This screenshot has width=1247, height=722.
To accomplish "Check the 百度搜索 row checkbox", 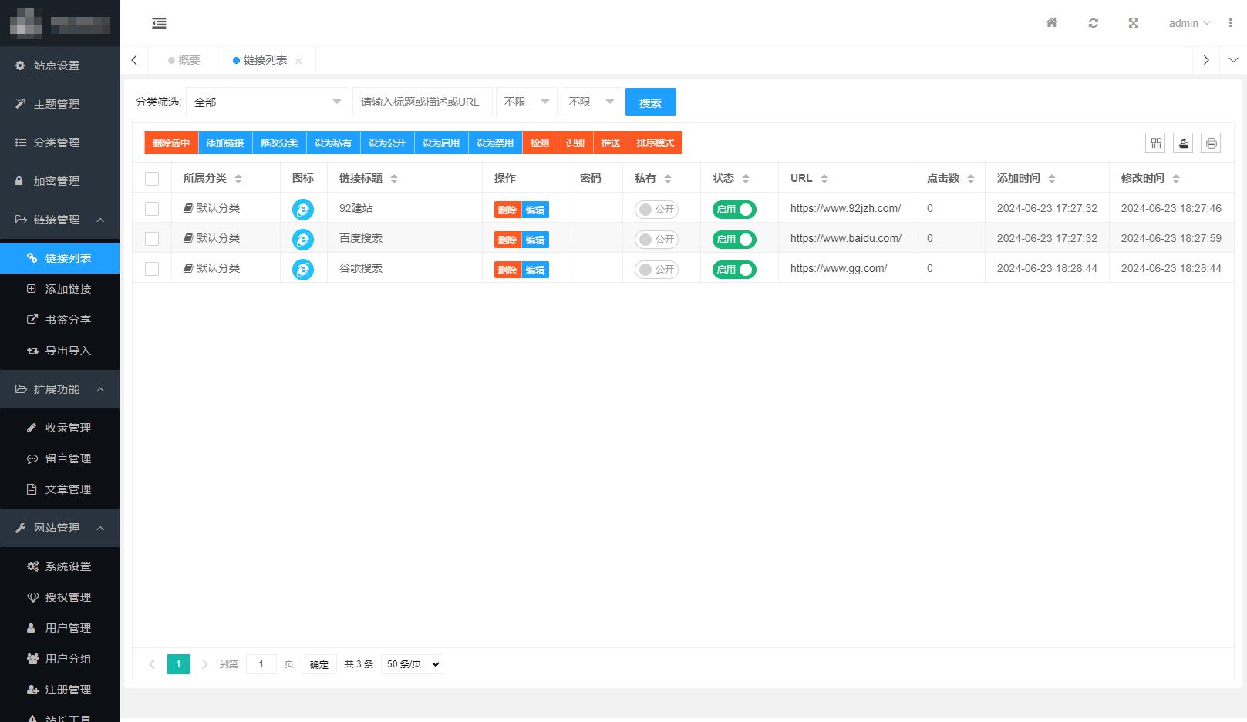I will click(x=152, y=239).
